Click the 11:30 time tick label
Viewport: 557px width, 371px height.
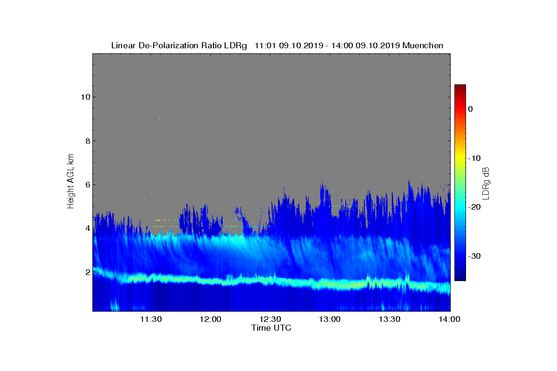(x=150, y=320)
